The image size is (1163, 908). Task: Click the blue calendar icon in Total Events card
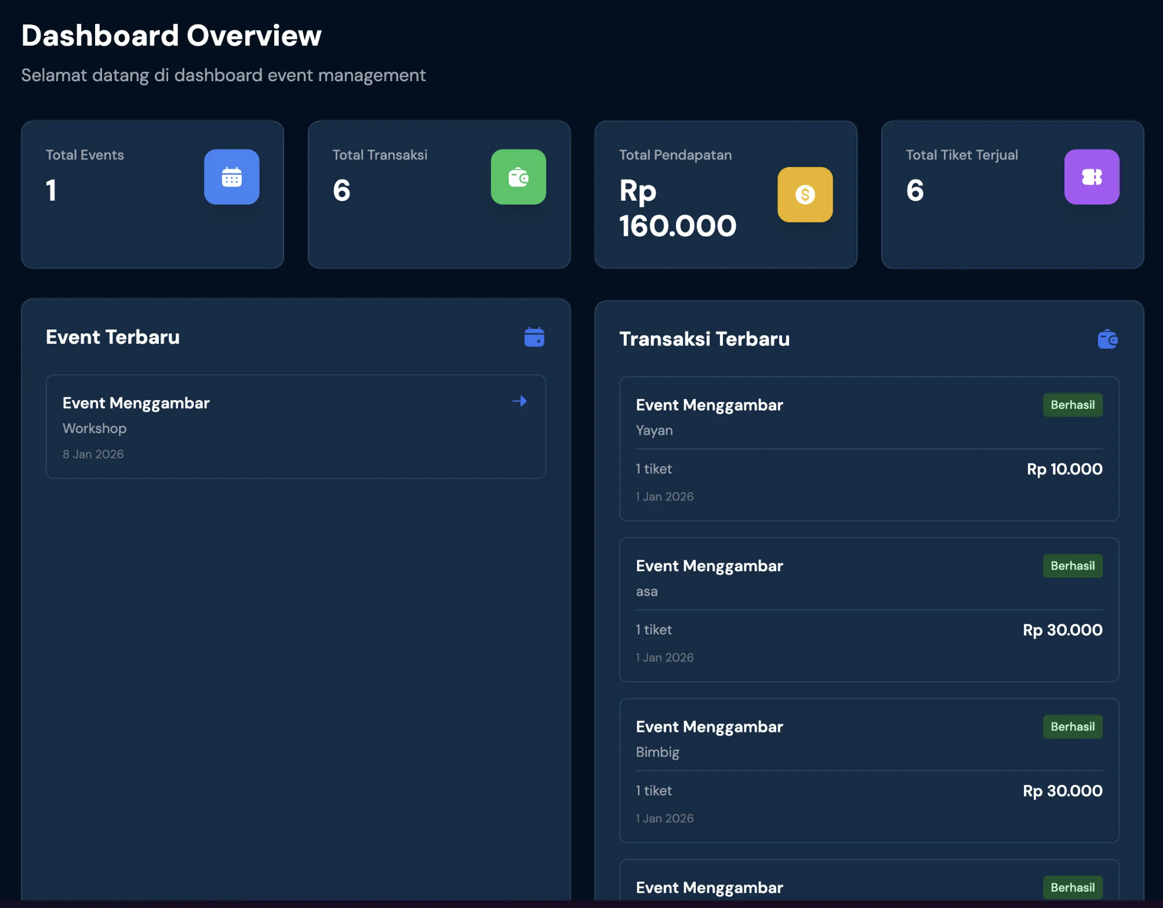pos(231,177)
